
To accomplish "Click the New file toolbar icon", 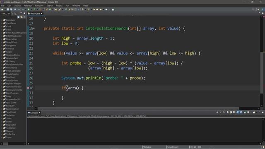I will point(2,10).
